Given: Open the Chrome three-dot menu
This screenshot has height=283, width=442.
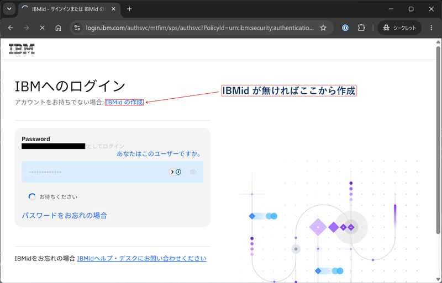Looking at the screenshot, I should (x=432, y=28).
